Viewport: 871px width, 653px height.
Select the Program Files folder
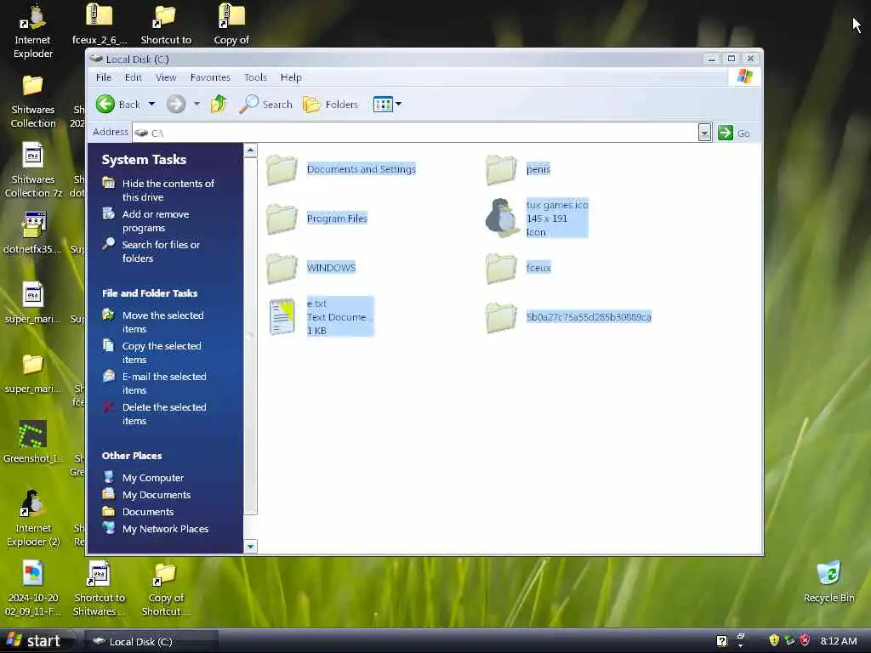(316, 219)
